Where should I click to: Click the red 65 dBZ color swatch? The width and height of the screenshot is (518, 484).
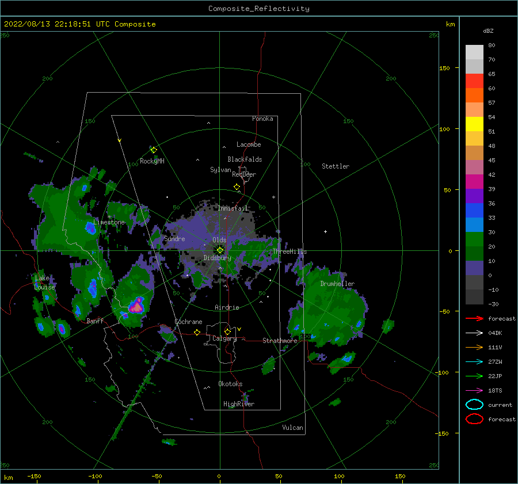click(x=474, y=81)
